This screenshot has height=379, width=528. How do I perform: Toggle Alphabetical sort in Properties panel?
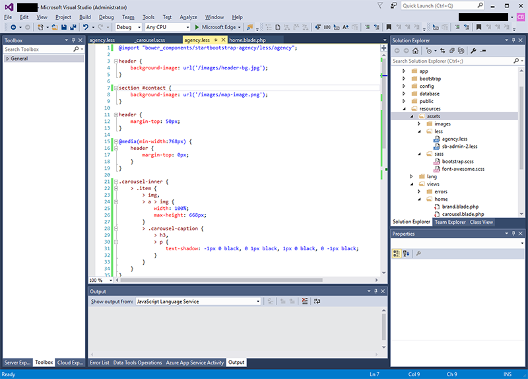[x=406, y=254]
